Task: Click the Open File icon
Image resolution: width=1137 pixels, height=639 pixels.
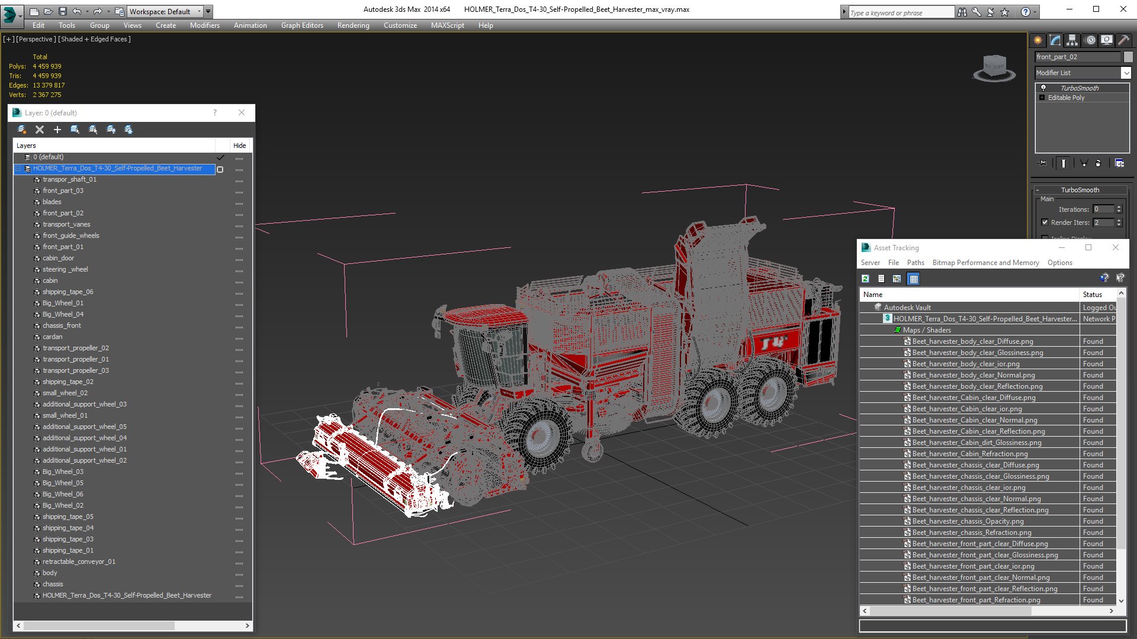Action: (x=48, y=11)
